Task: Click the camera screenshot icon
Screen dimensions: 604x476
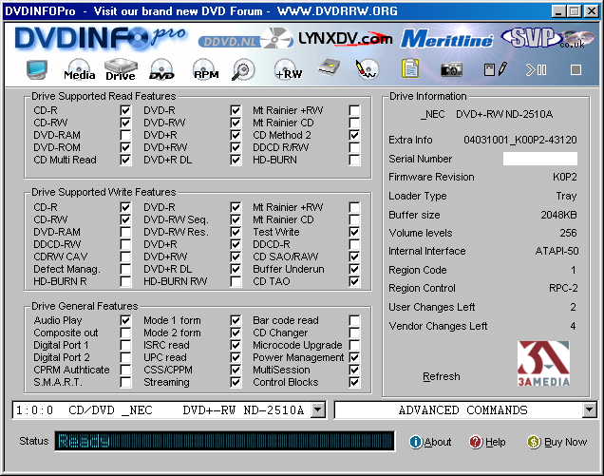Action: click(x=451, y=69)
